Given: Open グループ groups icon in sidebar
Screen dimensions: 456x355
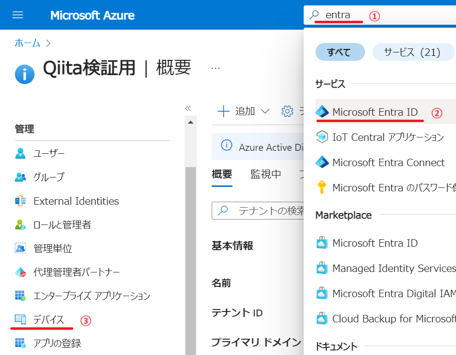Looking at the screenshot, I should 20,177.
